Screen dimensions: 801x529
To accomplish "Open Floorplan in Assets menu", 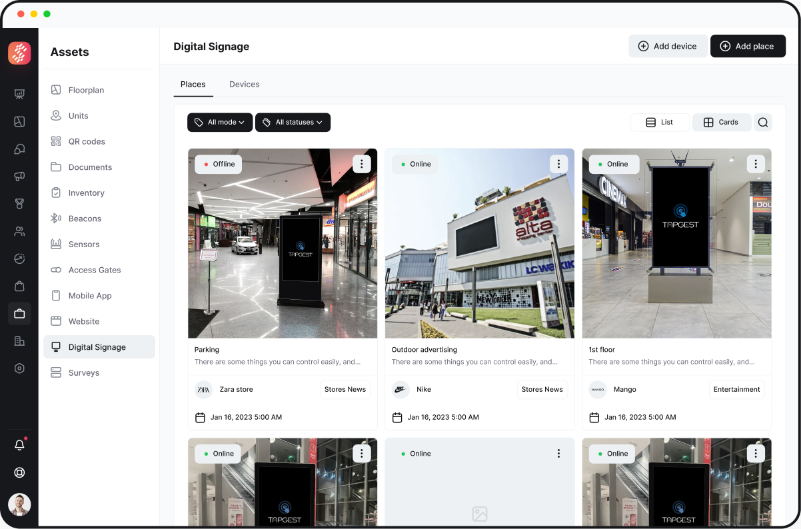I will [x=99, y=90].
